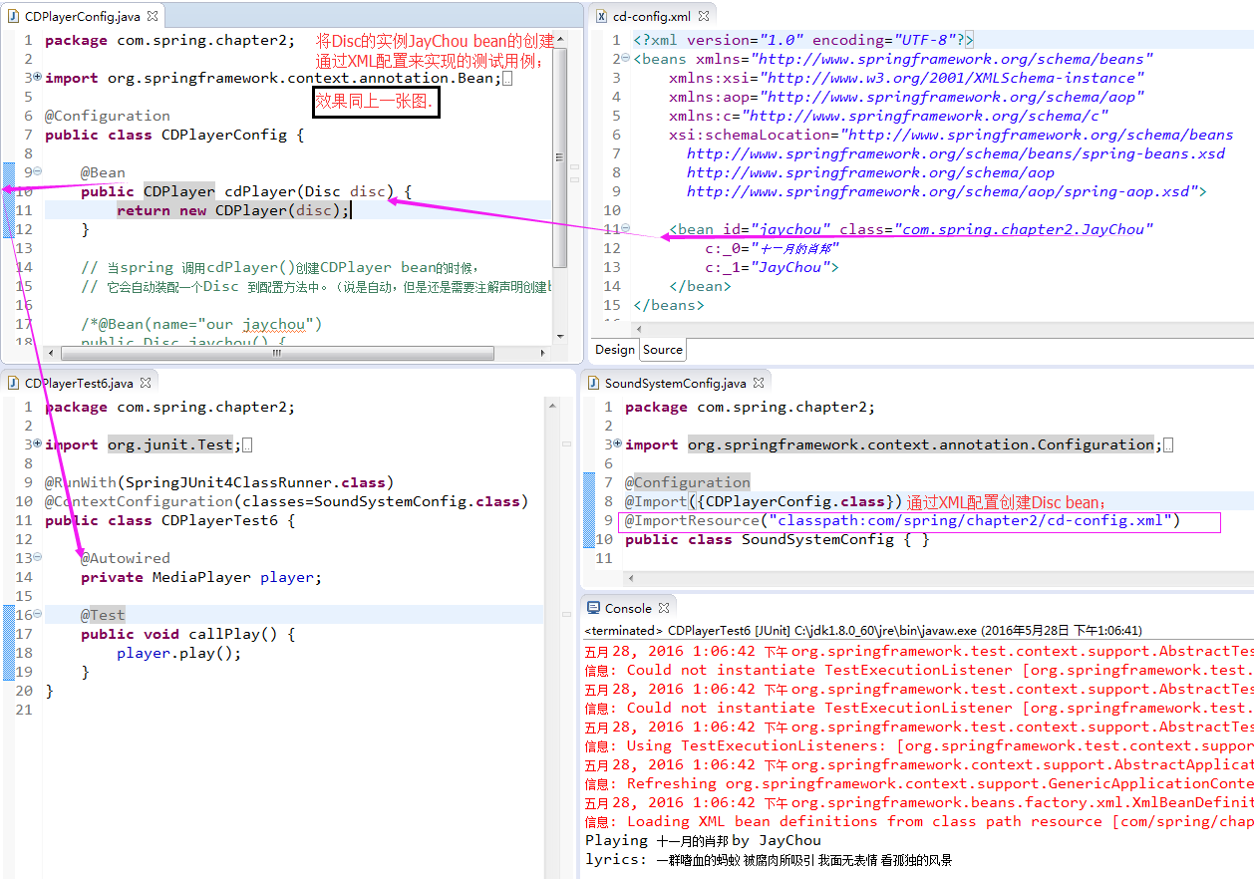Click the scroll-right arrow under CDPlayerConfig.java
Viewport: 1254px width, 879px height.
pos(544,353)
